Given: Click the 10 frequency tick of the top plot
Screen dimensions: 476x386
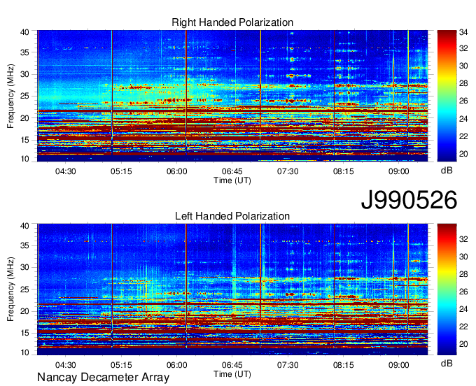Looking at the screenshot, I should (x=25, y=159).
